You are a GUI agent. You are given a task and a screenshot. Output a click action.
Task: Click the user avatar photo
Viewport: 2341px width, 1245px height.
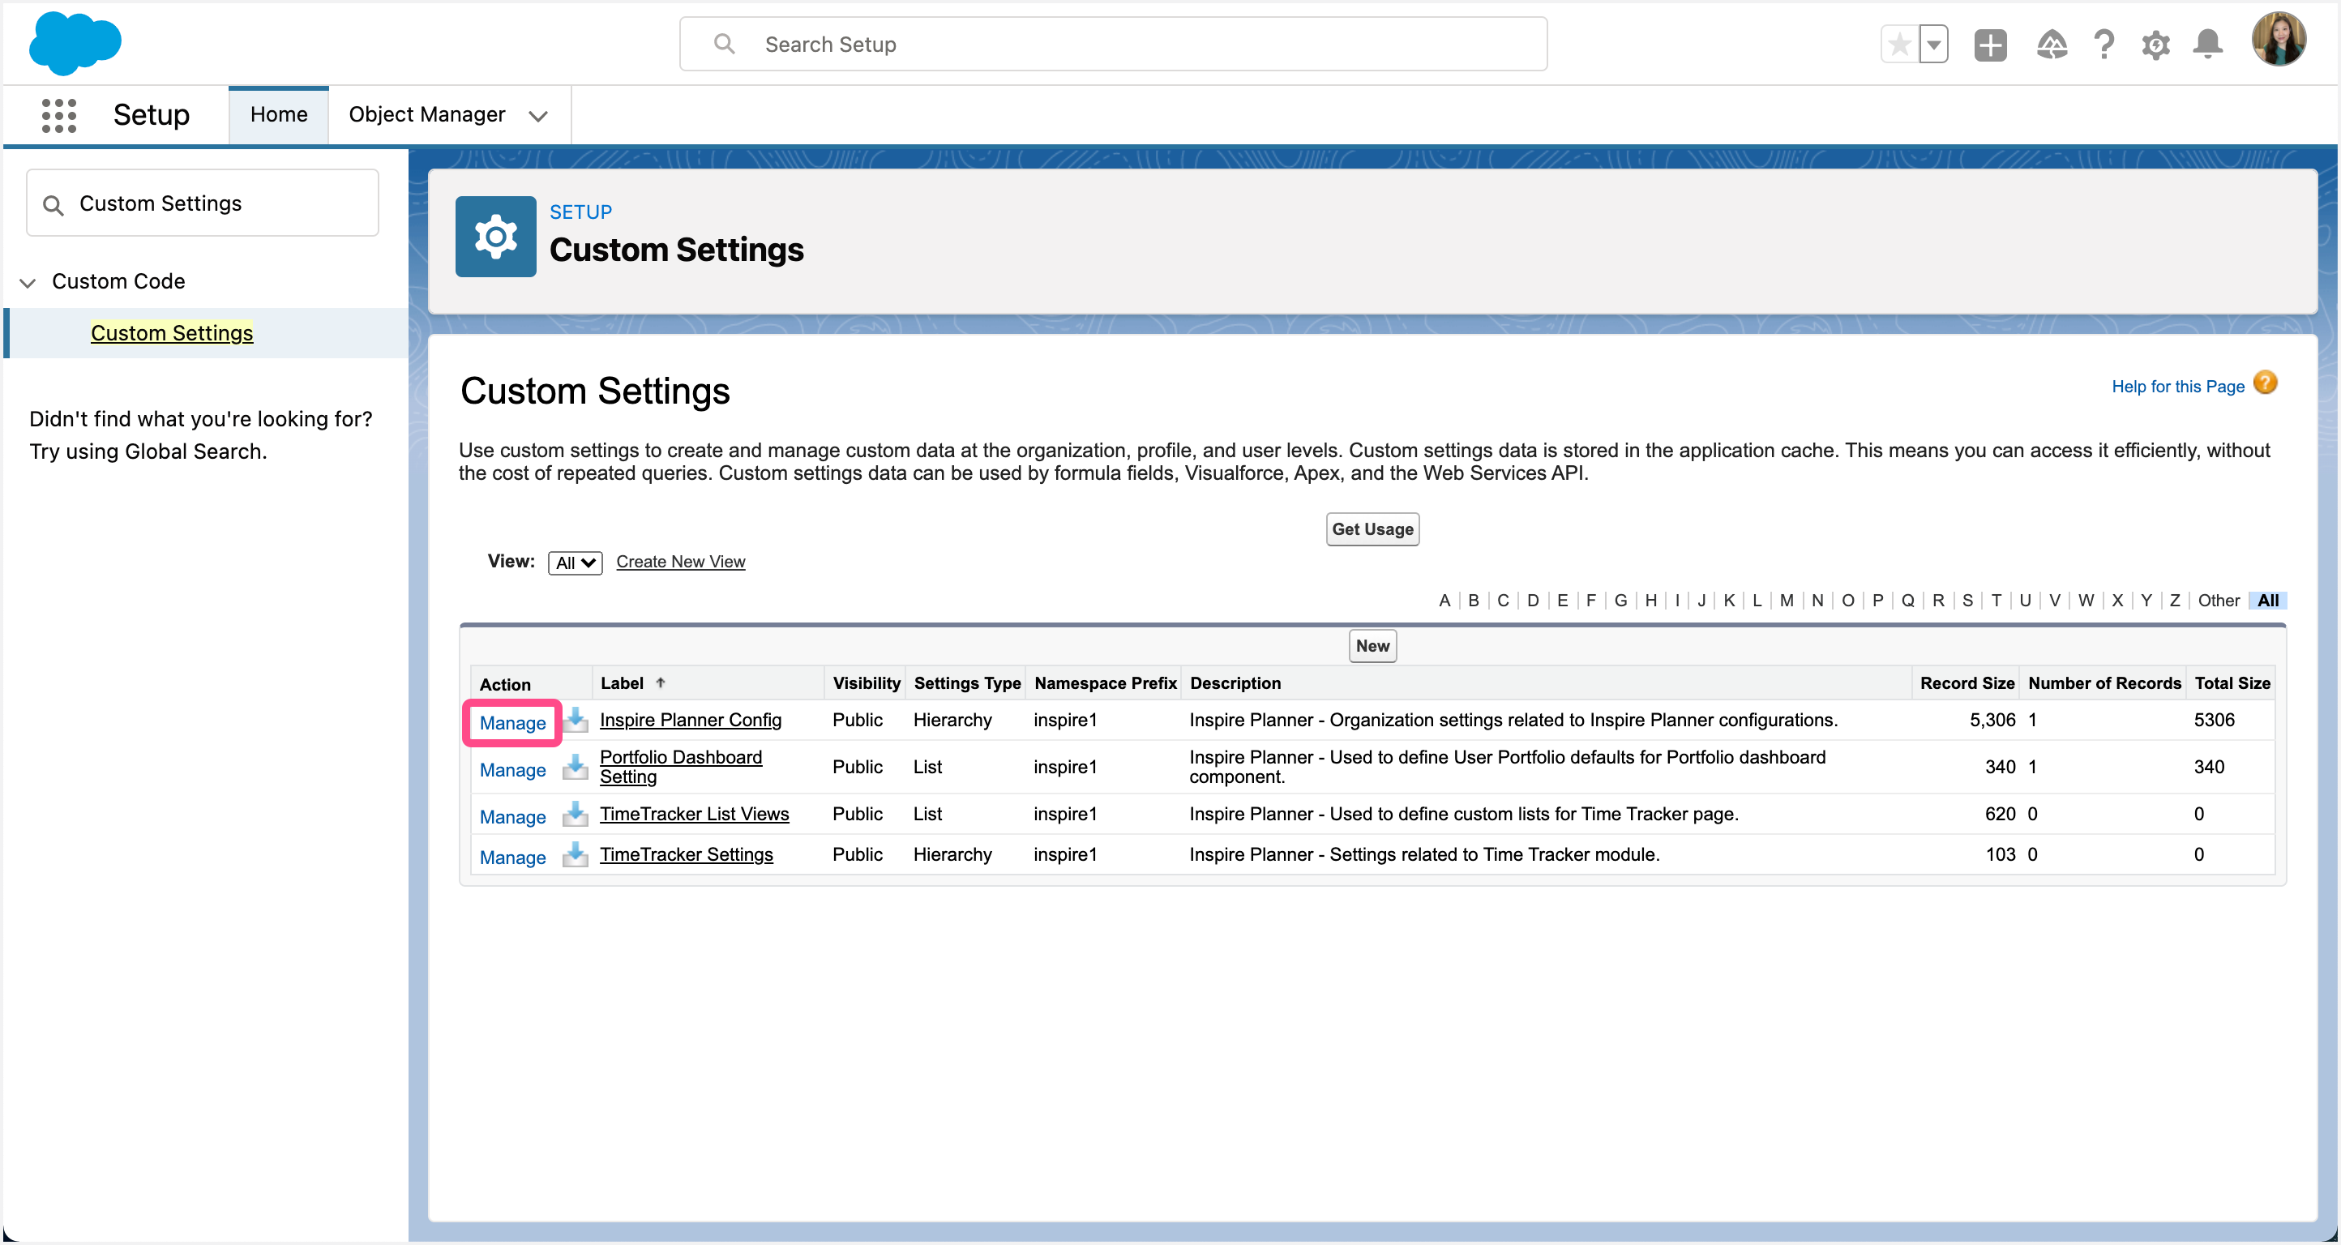[2279, 38]
